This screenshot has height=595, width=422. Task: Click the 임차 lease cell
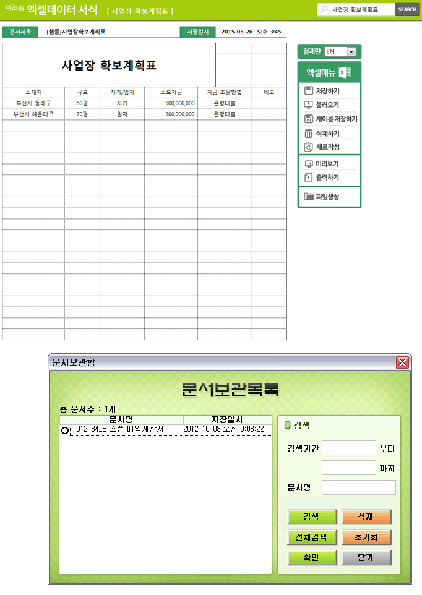tap(122, 114)
